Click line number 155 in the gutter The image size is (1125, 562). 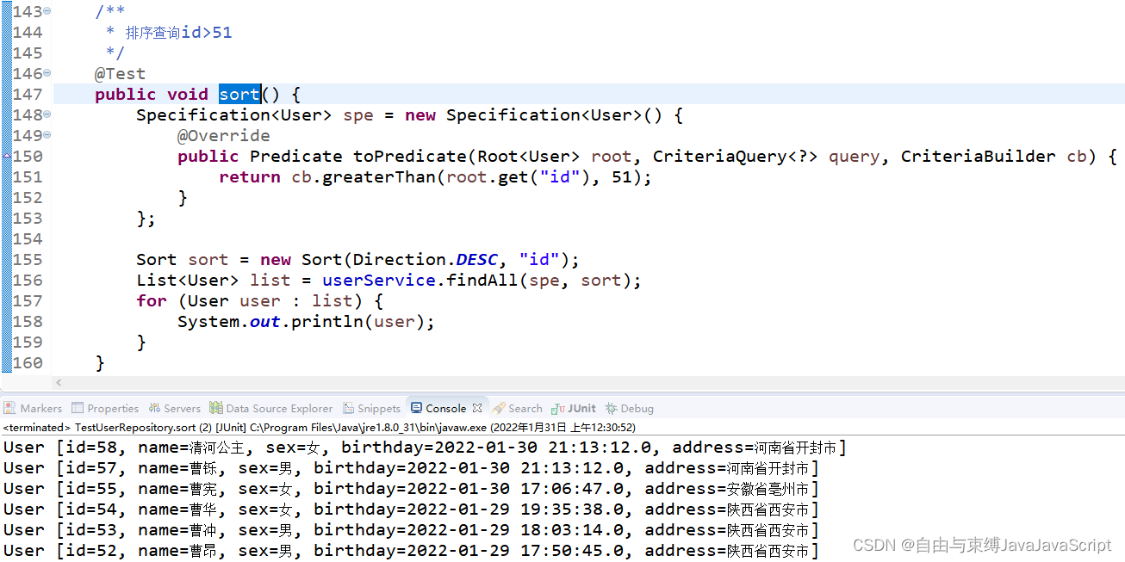pyautogui.click(x=28, y=259)
